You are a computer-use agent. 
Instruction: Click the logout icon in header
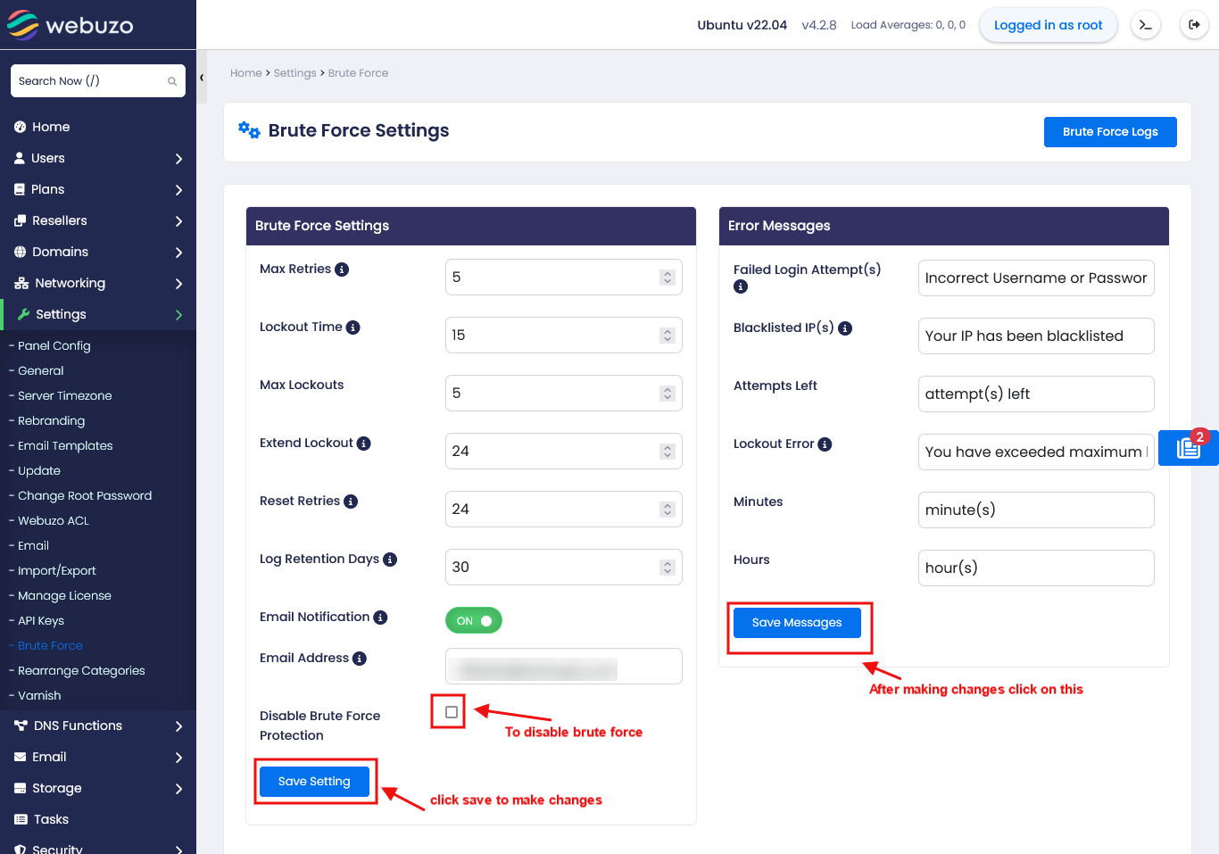(1194, 25)
